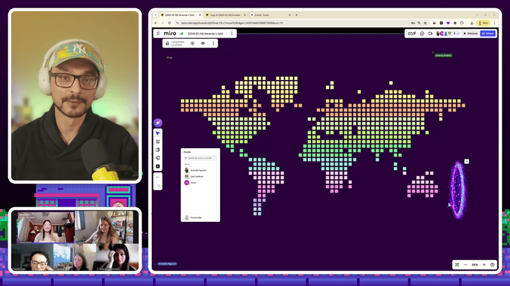Click the blue Share button
The image size is (510, 286).
(x=488, y=34)
